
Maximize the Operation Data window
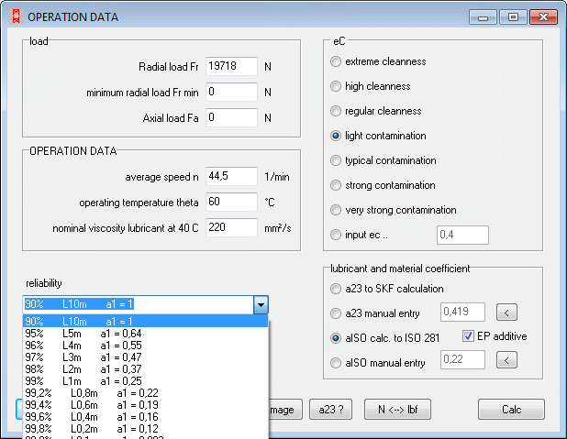tap(513, 17)
